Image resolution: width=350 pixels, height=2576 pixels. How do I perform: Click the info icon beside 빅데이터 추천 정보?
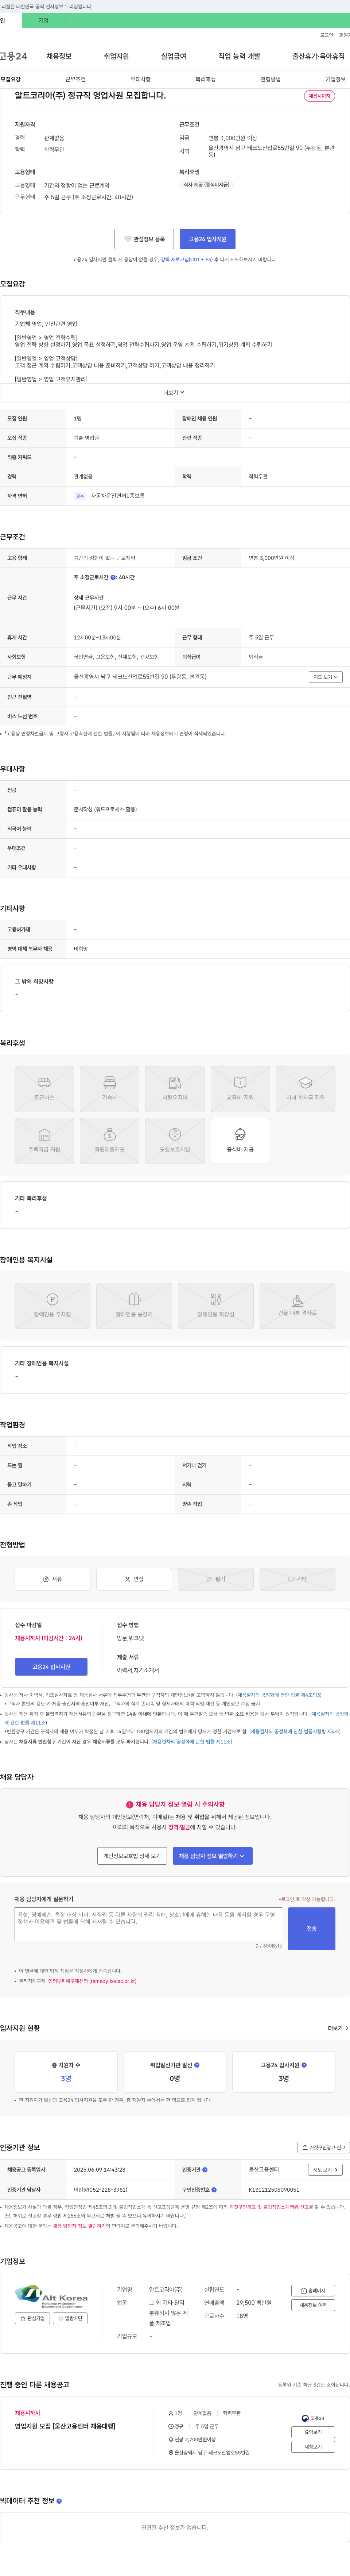click(59, 2501)
